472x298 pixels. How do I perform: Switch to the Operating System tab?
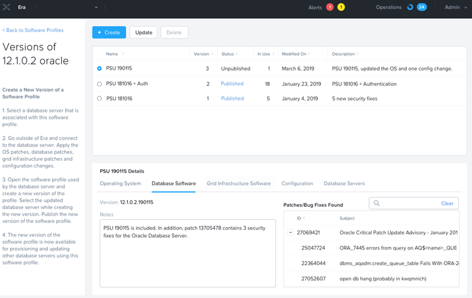tap(120, 183)
